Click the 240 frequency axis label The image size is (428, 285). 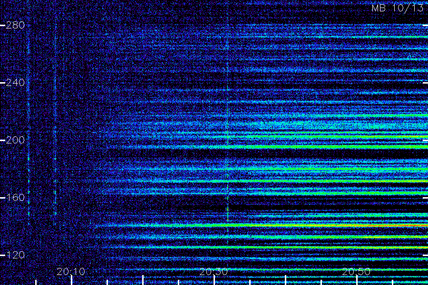15,82
